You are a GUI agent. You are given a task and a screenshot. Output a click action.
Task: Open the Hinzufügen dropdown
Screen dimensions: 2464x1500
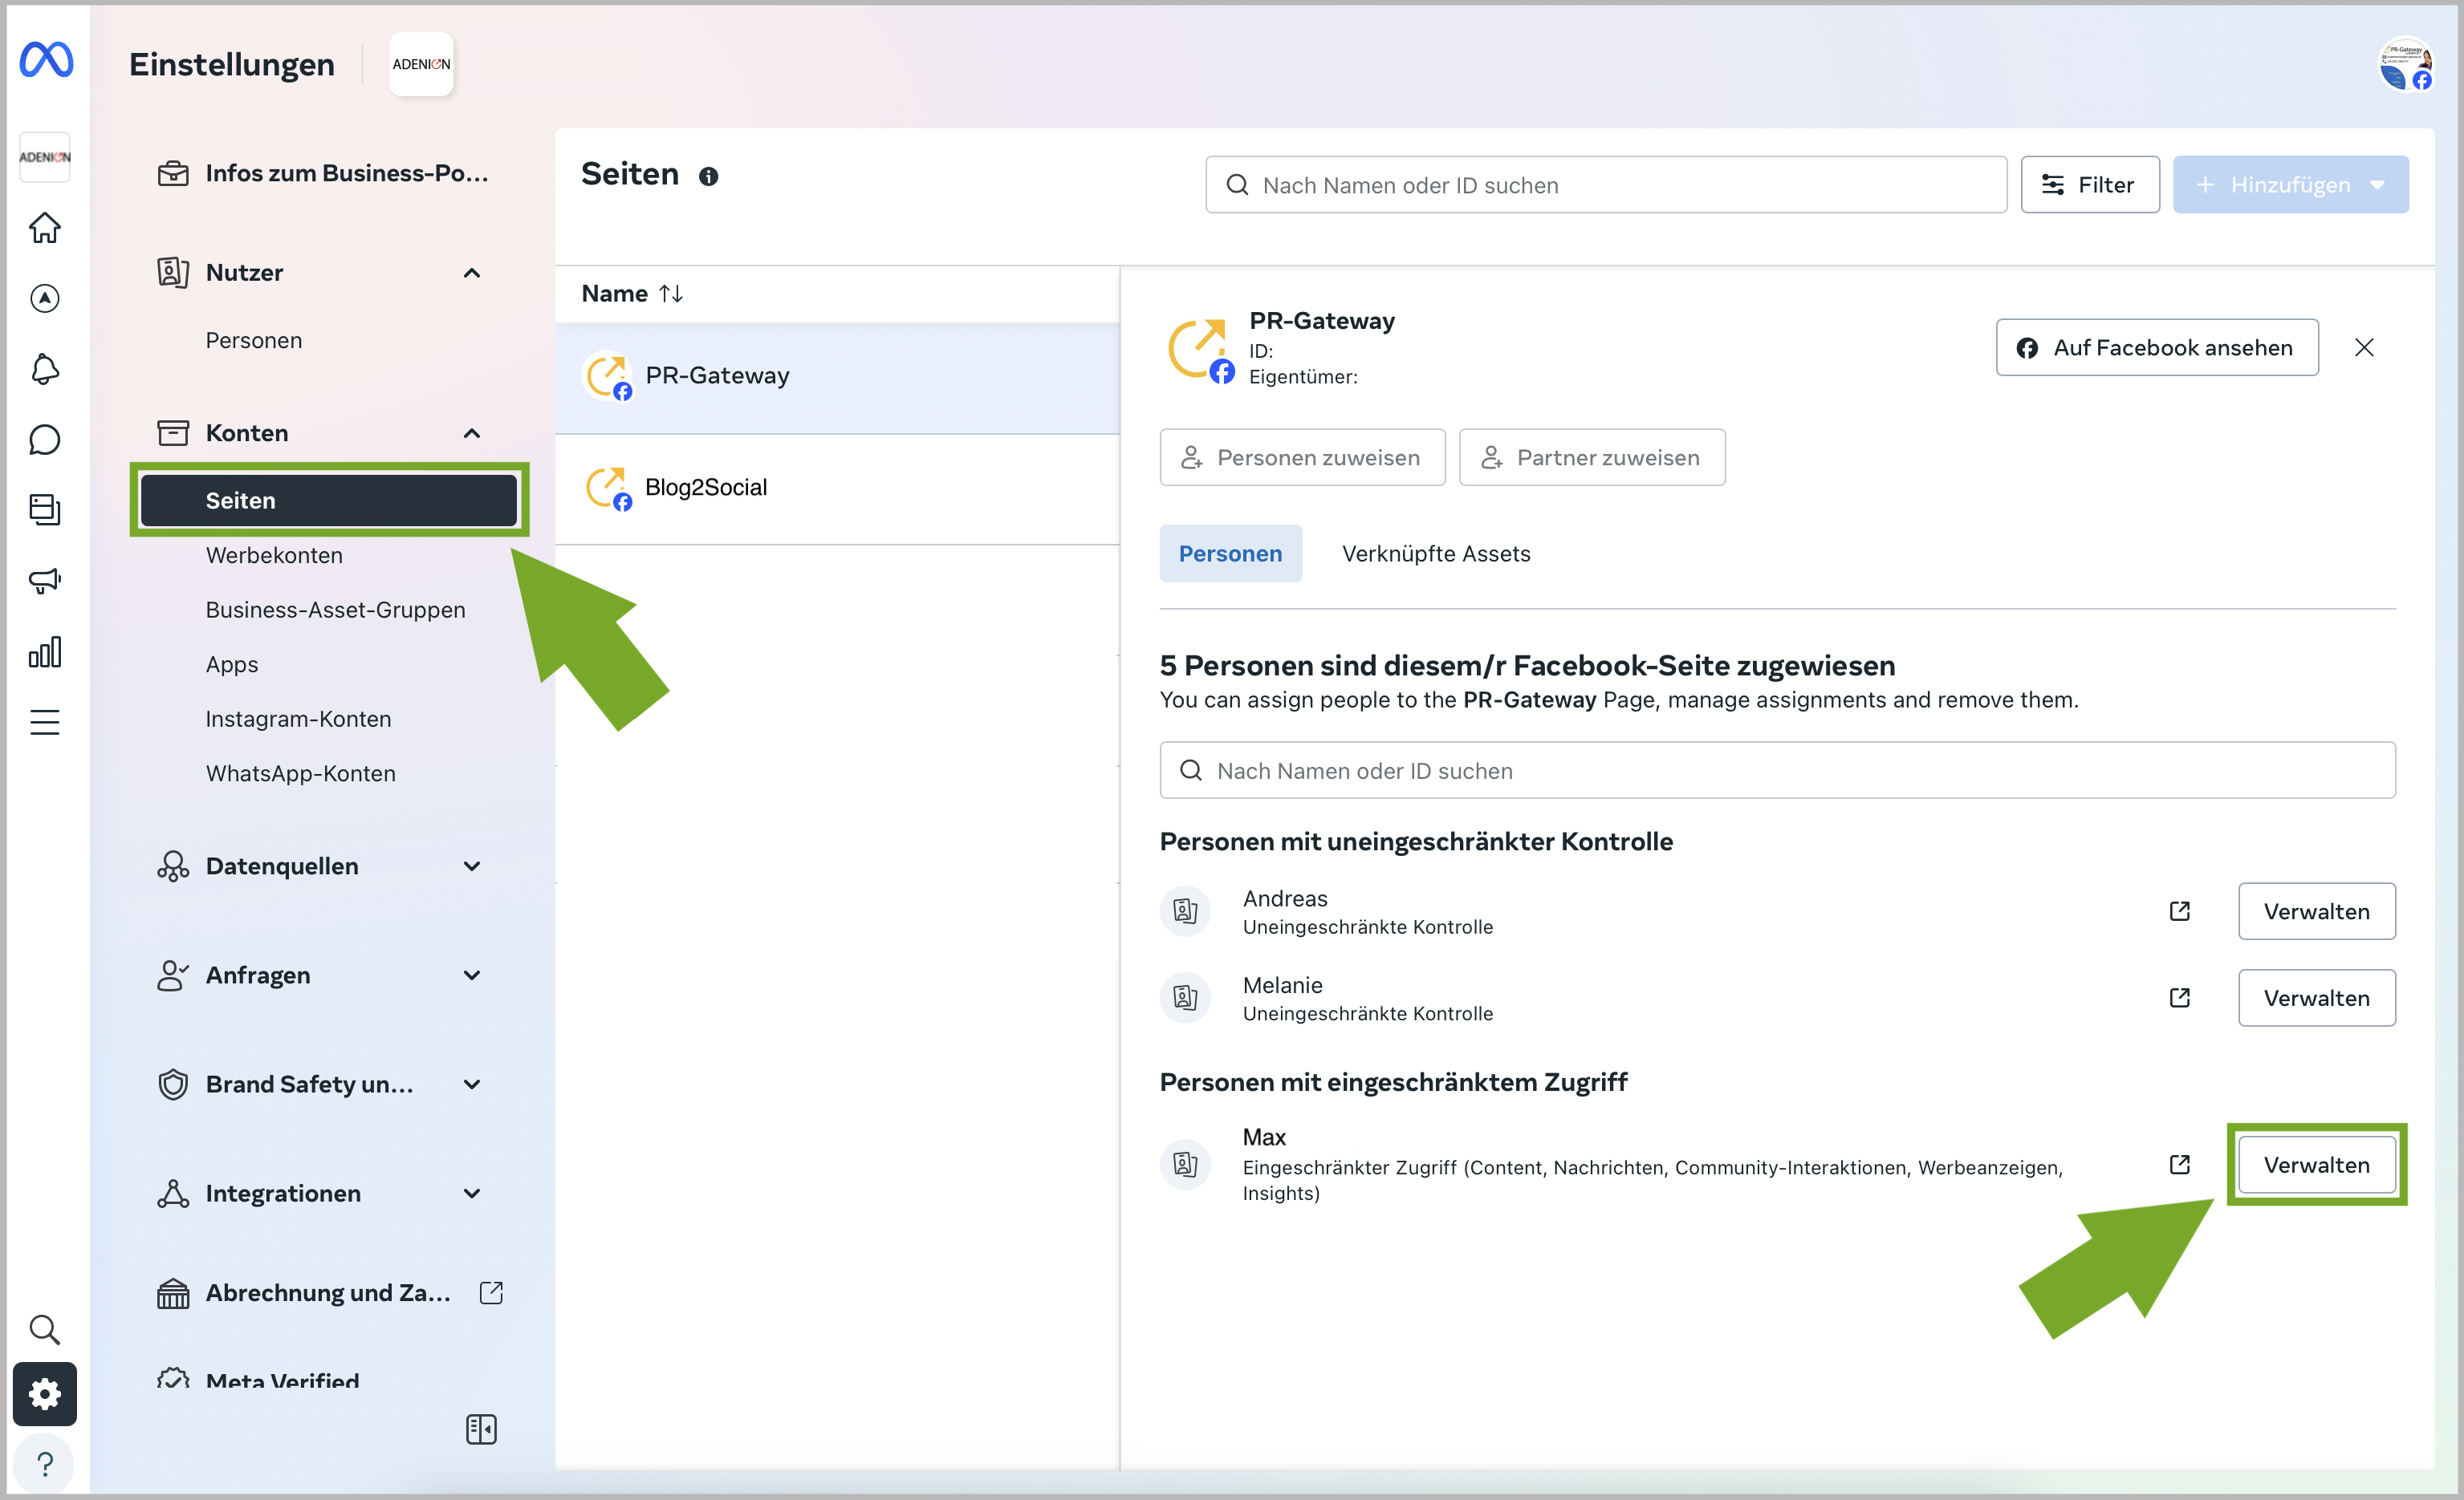pyautogui.click(x=2290, y=184)
